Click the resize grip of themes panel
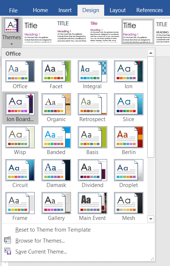This screenshot has height=266, width=170. 152,259
